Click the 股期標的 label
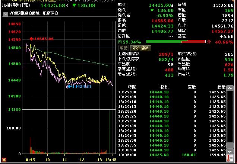The height and width of the screenshot is (164, 237). pos(50,13)
